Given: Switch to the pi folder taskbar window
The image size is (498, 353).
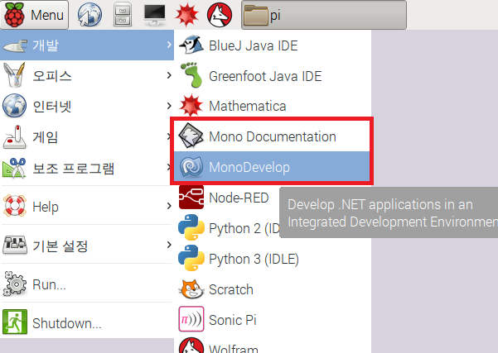Looking at the screenshot, I should coord(324,15).
